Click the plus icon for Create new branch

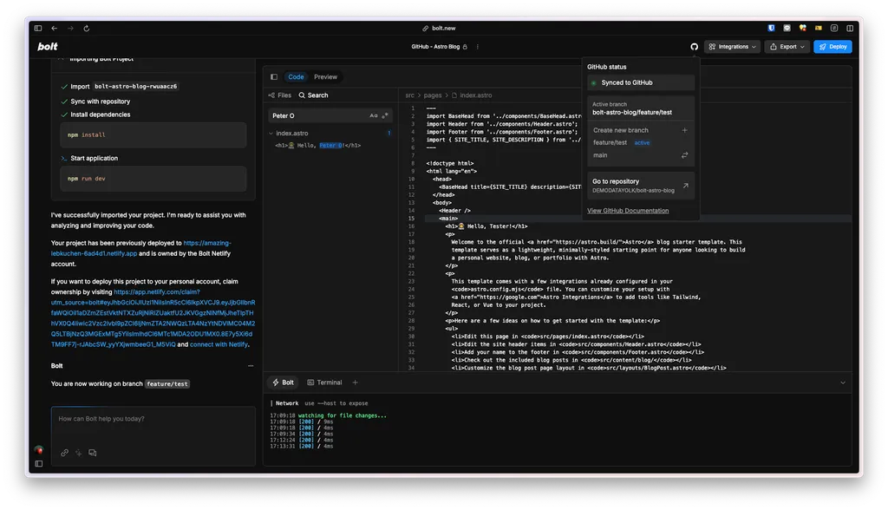[685, 130]
